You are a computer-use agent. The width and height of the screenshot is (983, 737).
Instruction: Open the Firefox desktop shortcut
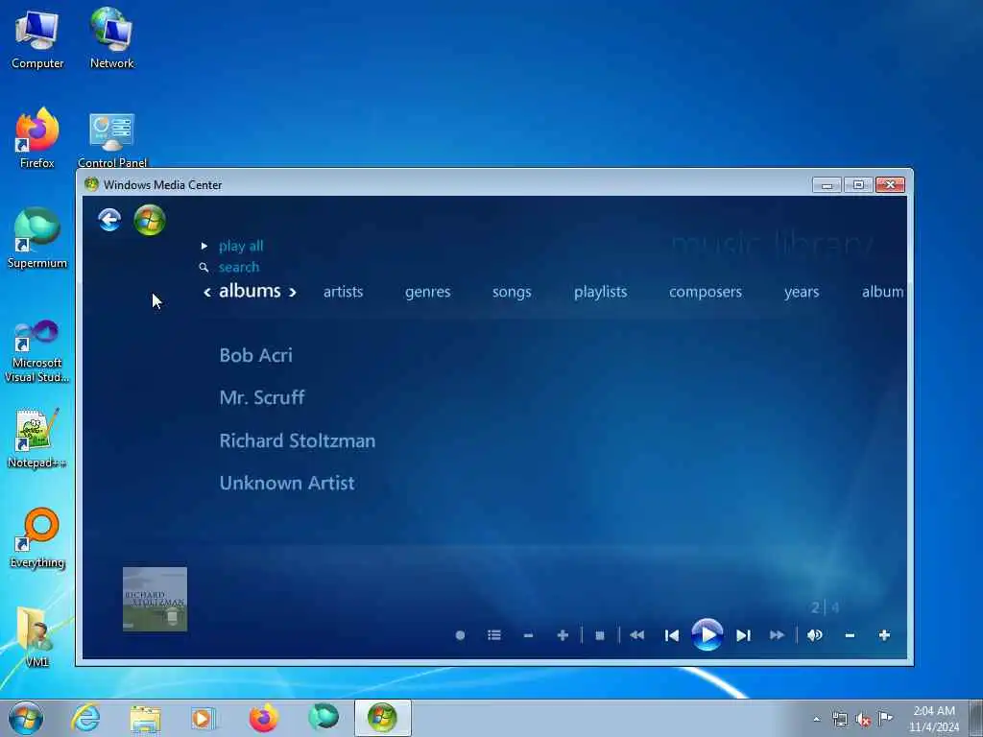37,138
